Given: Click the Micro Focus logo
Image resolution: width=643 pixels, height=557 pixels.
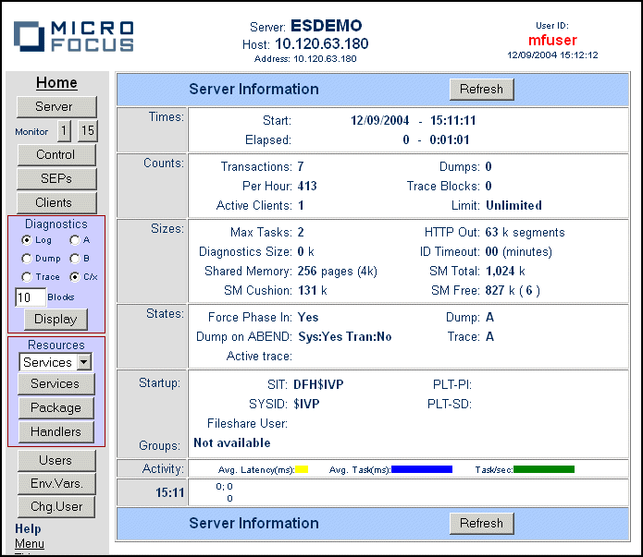Looking at the screenshot, I should tap(74, 35).
